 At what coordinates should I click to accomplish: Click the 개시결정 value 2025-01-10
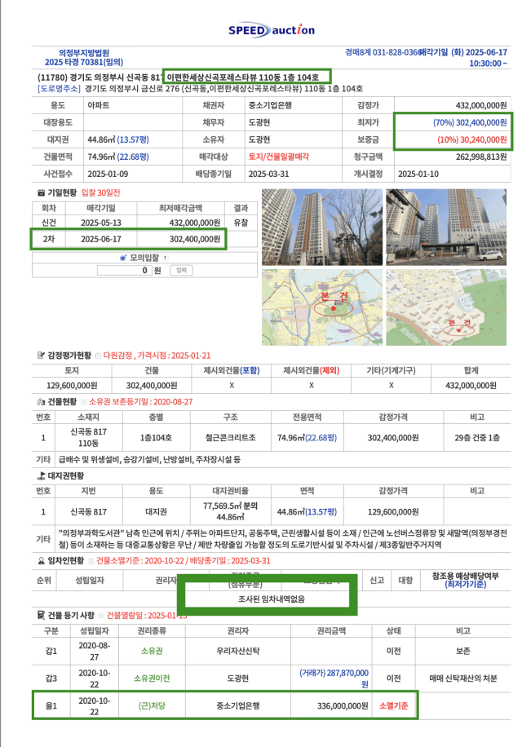point(418,174)
